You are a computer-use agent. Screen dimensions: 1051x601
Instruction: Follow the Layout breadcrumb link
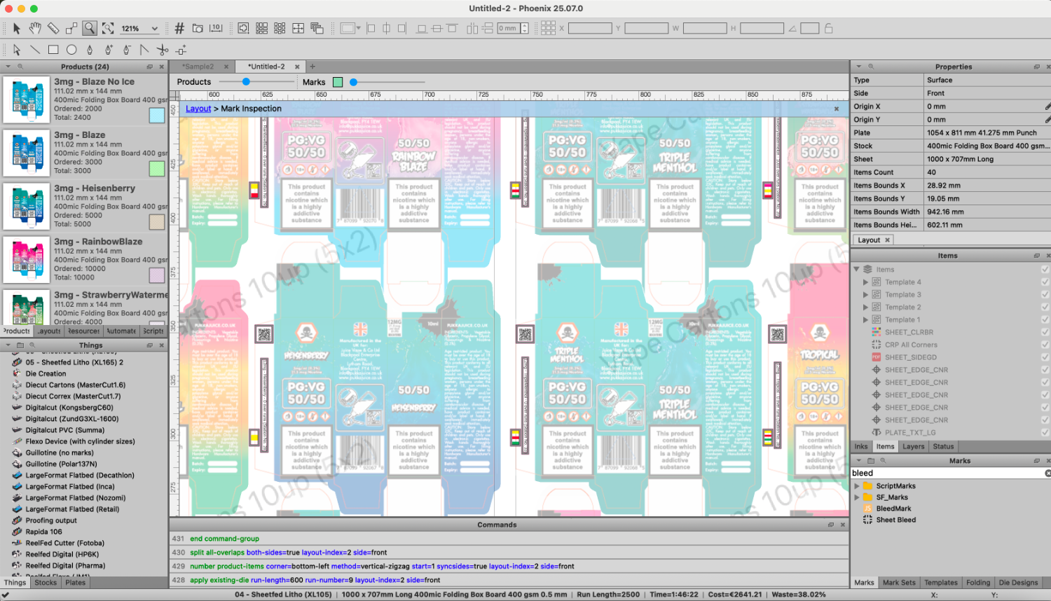tap(198, 109)
